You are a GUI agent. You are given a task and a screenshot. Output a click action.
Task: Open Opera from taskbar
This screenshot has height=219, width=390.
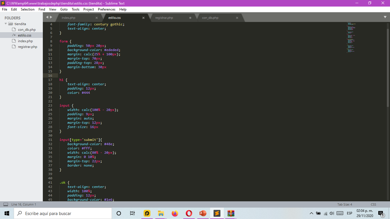[x=189, y=213]
